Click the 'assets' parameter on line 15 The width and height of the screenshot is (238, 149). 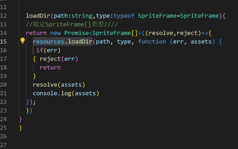(x=201, y=42)
